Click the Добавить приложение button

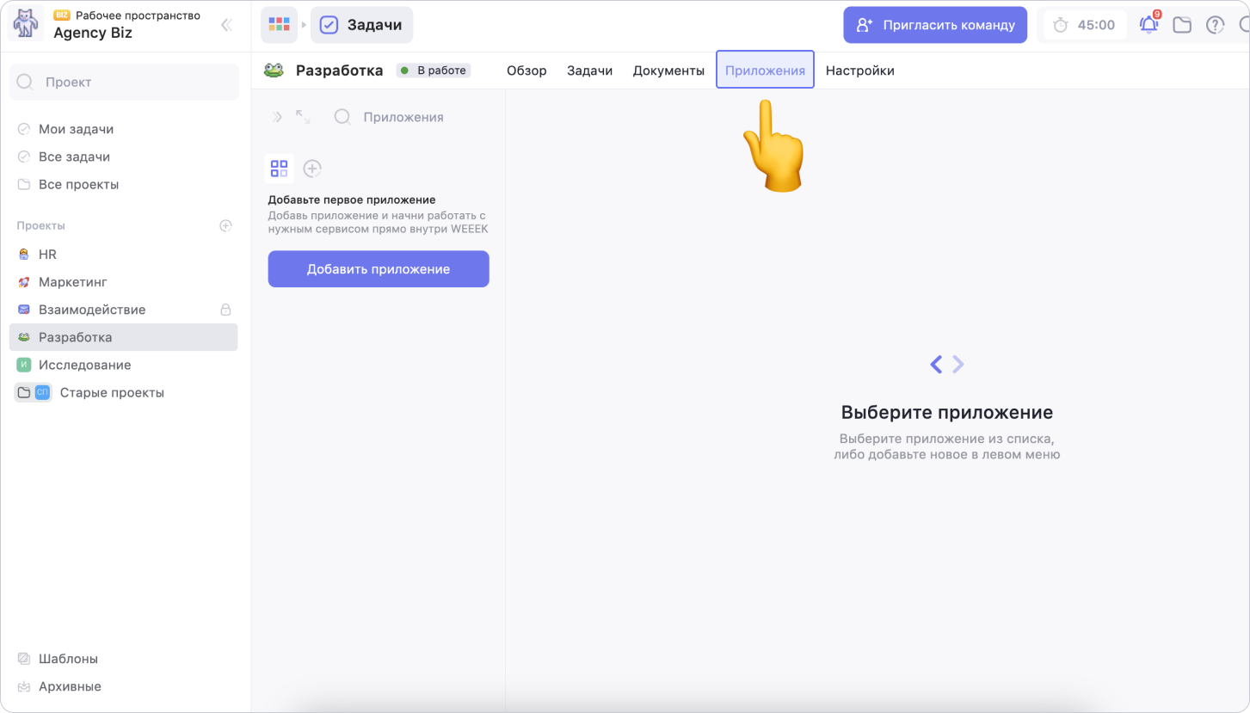[379, 269]
